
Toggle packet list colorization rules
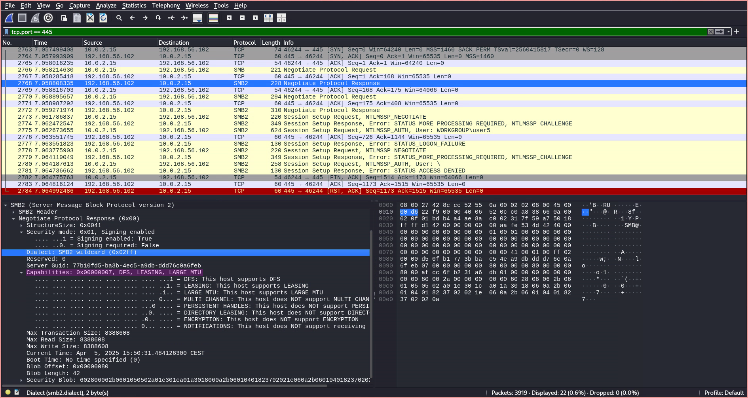[x=213, y=18]
